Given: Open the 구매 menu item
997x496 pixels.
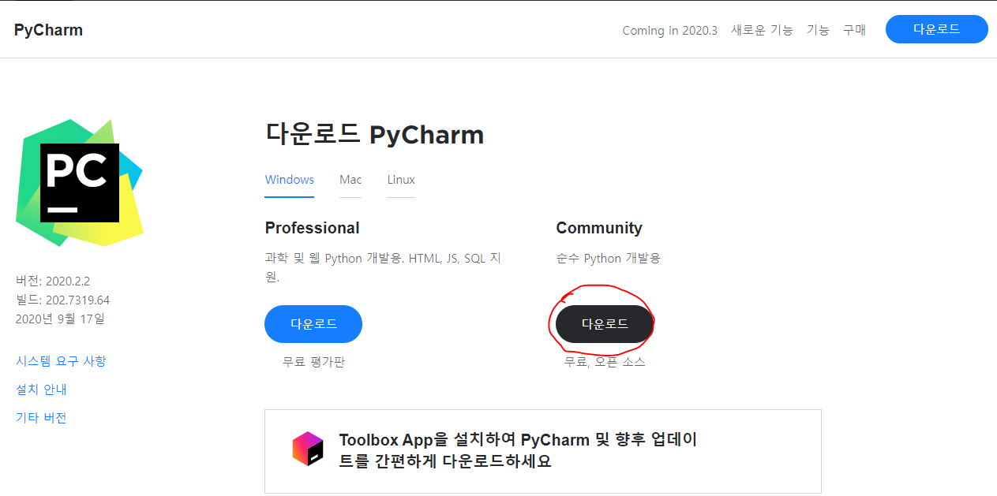Looking at the screenshot, I should coord(854,30).
